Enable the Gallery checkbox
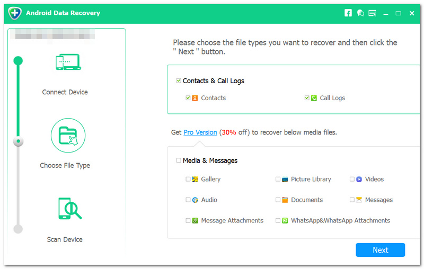Screen dimensions: 424x269 [188, 179]
